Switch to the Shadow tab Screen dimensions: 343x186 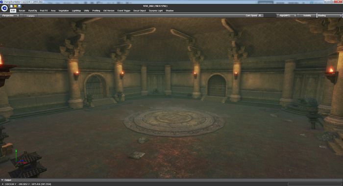(x=170, y=10)
